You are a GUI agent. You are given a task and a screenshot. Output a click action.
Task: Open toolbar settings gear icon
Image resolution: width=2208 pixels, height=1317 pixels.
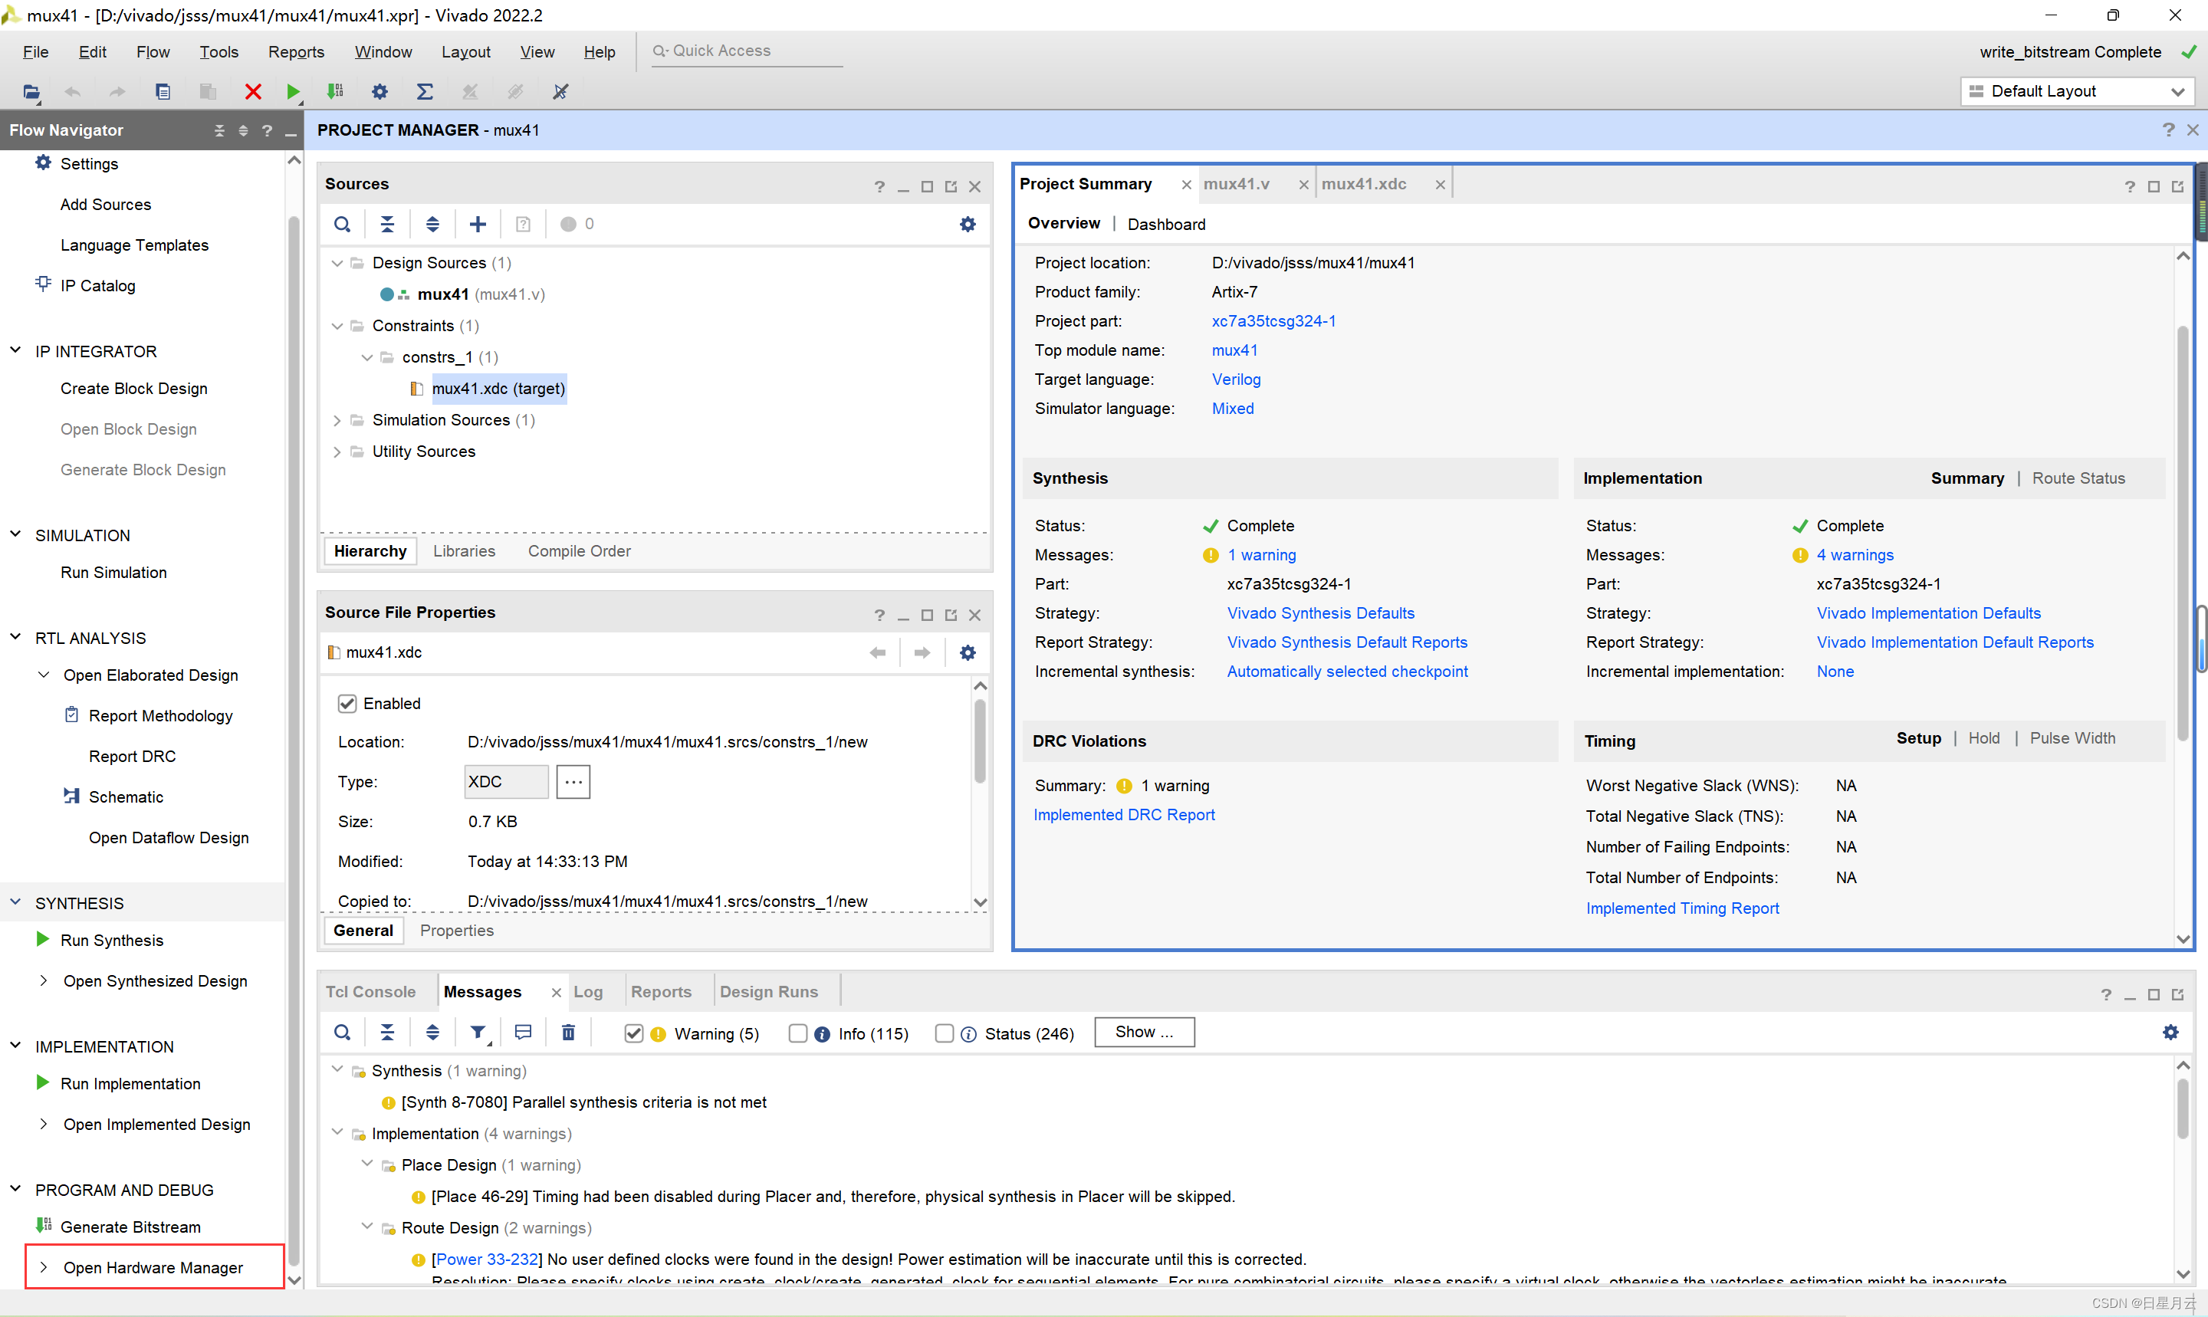point(379,91)
